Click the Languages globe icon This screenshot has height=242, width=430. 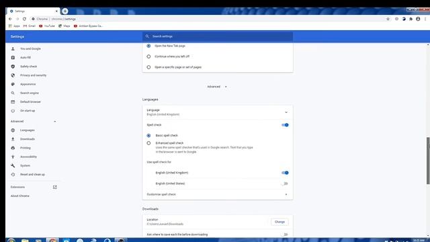[x=13, y=130]
